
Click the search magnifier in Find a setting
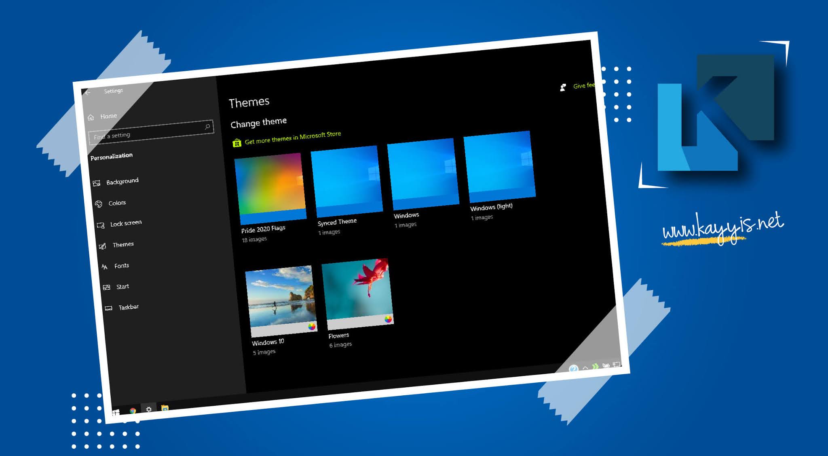click(x=207, y=127)
